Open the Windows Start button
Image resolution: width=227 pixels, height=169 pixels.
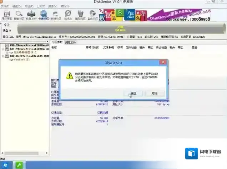(x=5, y=165)
